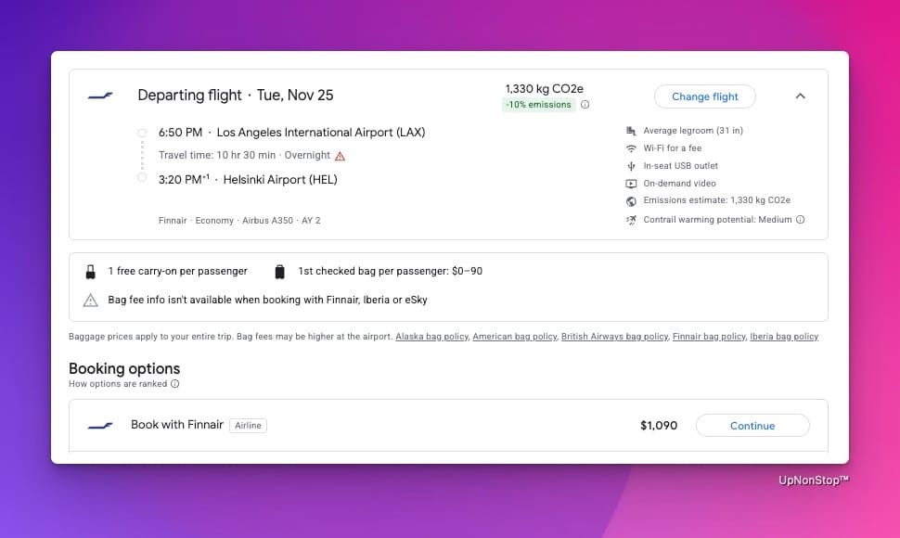Open the Finnair bag policy link

click(709, 337)
